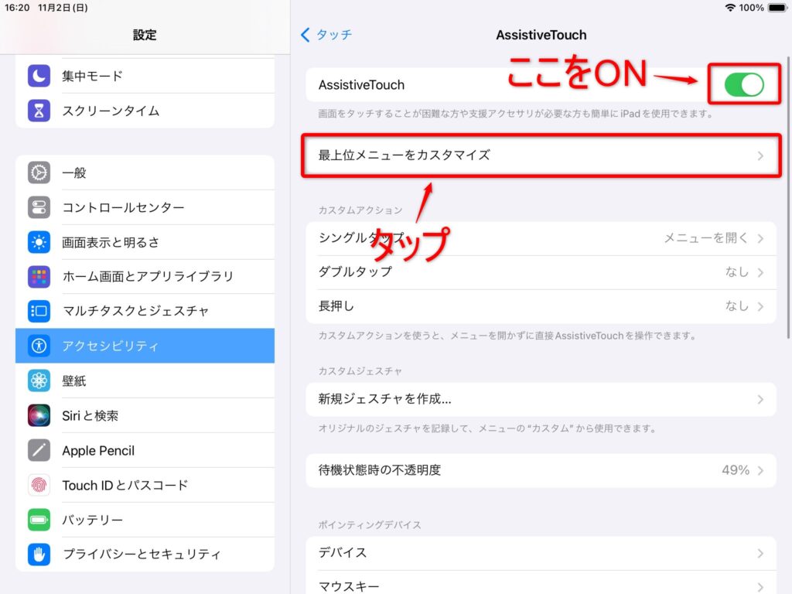Select 壁紙 in the settings sidebar
Screen dimensions: 792x594
pos(145,381)
